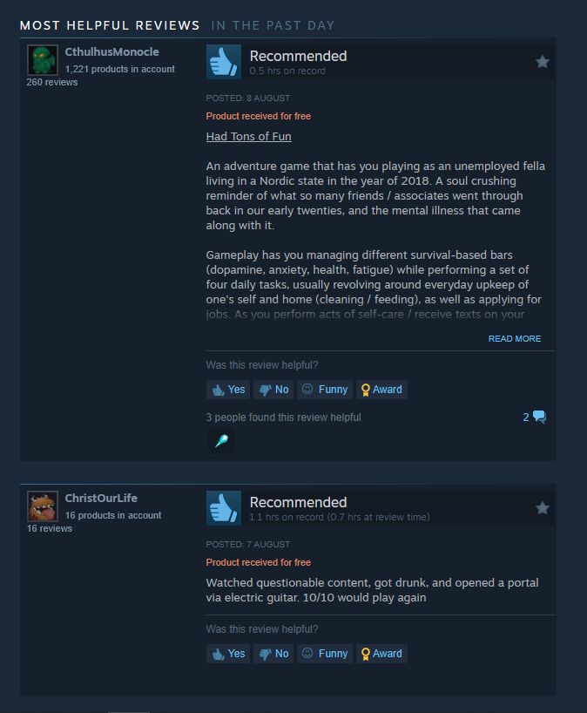Click the star icon on ChristOurLife's review
587x713 pixels.
tap(542, 508)
